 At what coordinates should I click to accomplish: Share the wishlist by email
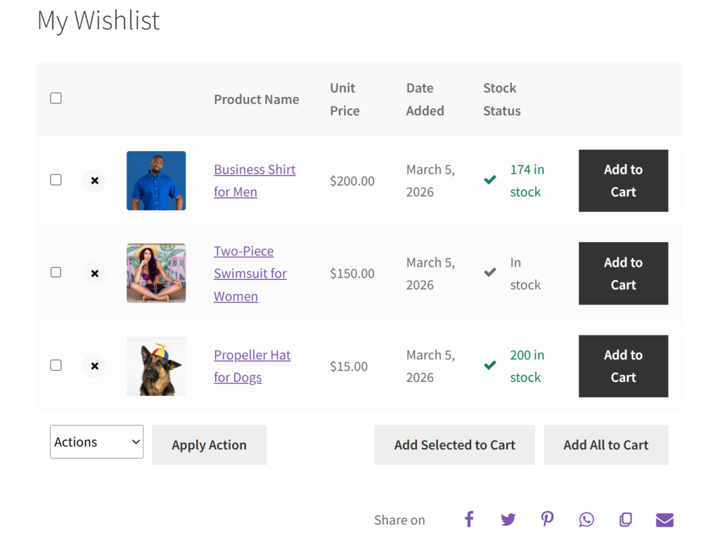(x=664, y=519)
